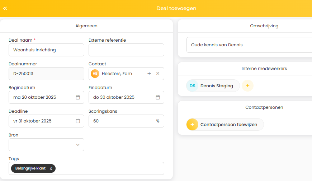Viewport: 312px width, 181px height.
Task: Clear the Heesters, Fam contact selection
Action: (x=158, y=74)
